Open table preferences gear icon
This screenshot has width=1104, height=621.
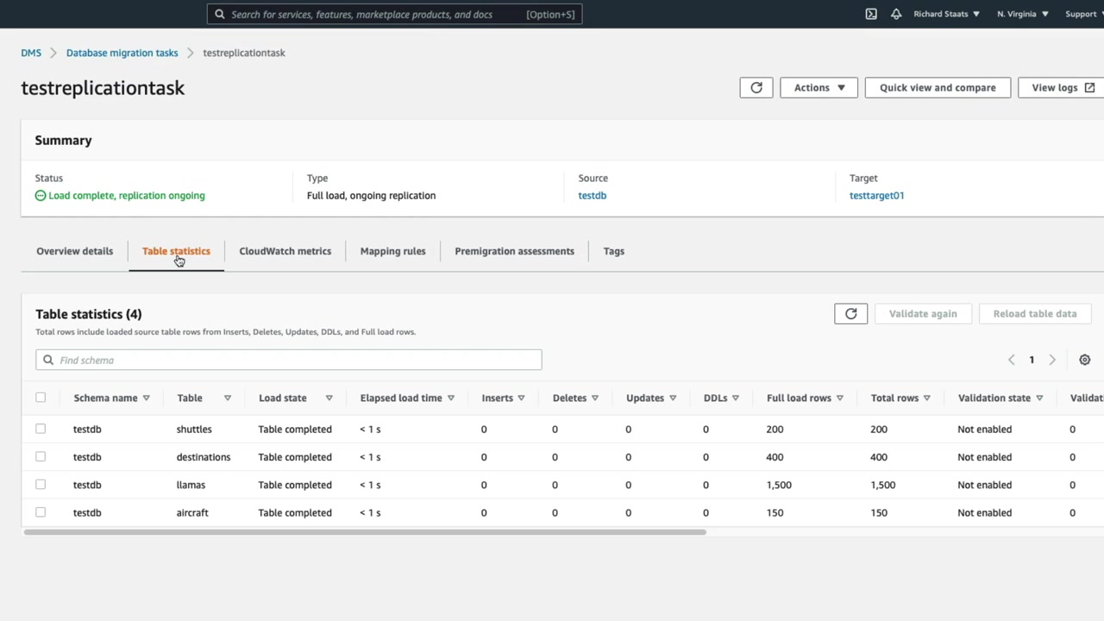tap(1084, 360)
